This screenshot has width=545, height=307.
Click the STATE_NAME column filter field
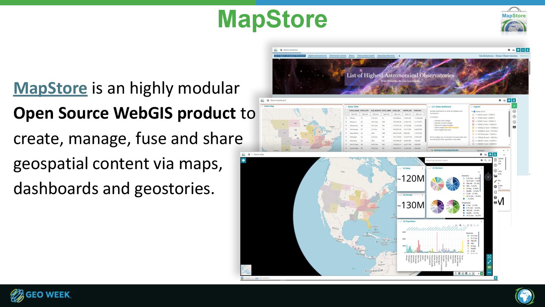click(x=354, y=114)
